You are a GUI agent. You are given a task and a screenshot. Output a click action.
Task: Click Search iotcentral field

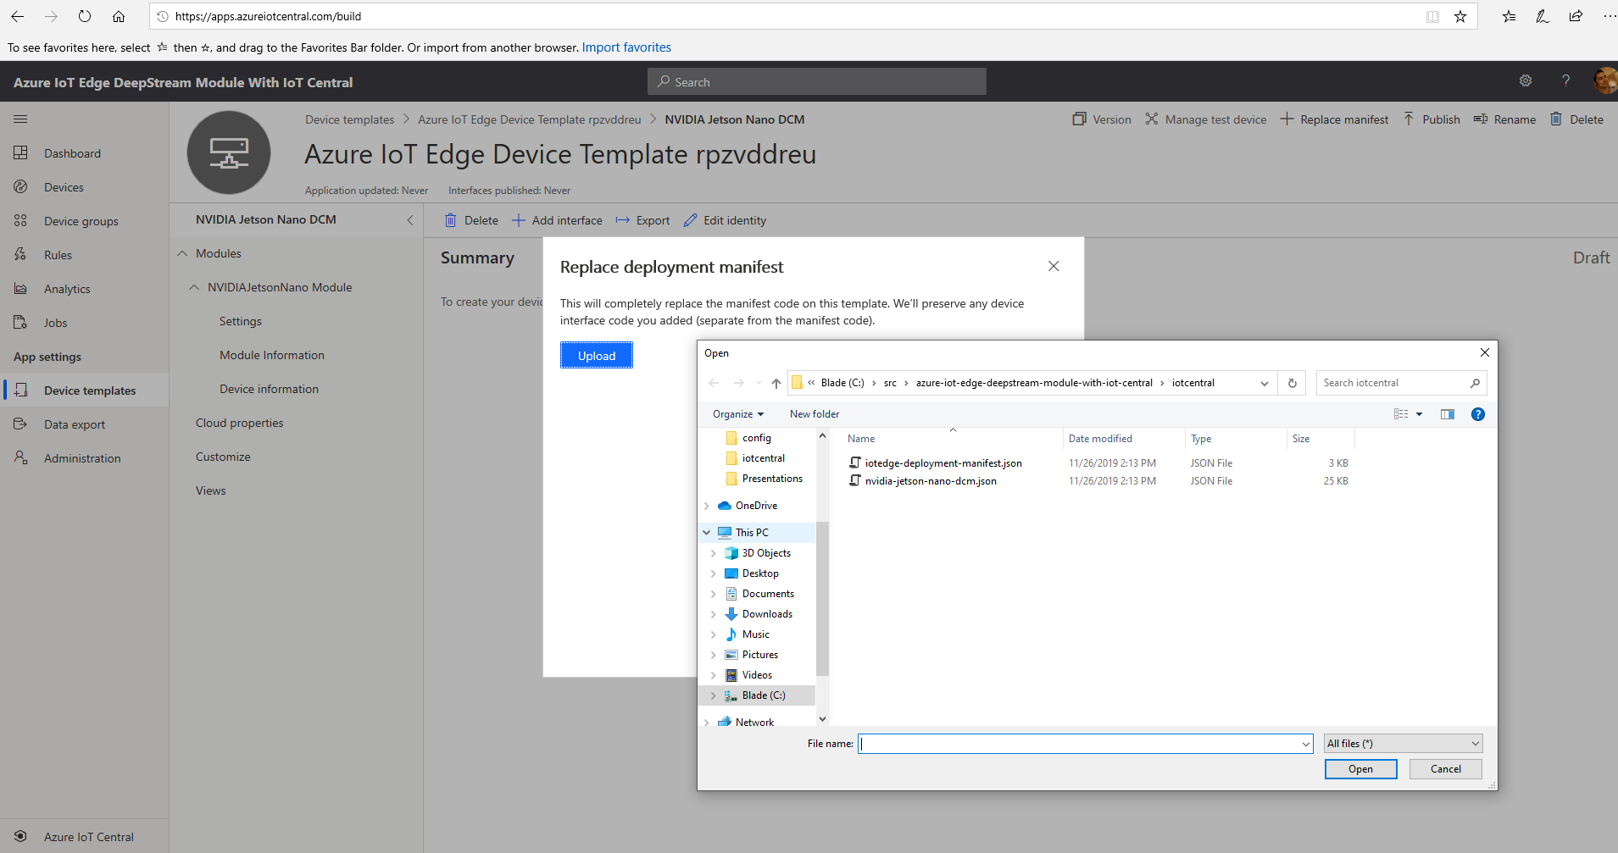pos(1401,383)
